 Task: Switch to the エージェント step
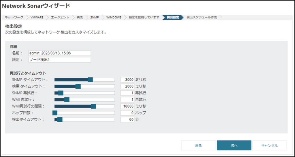[60, 18]
